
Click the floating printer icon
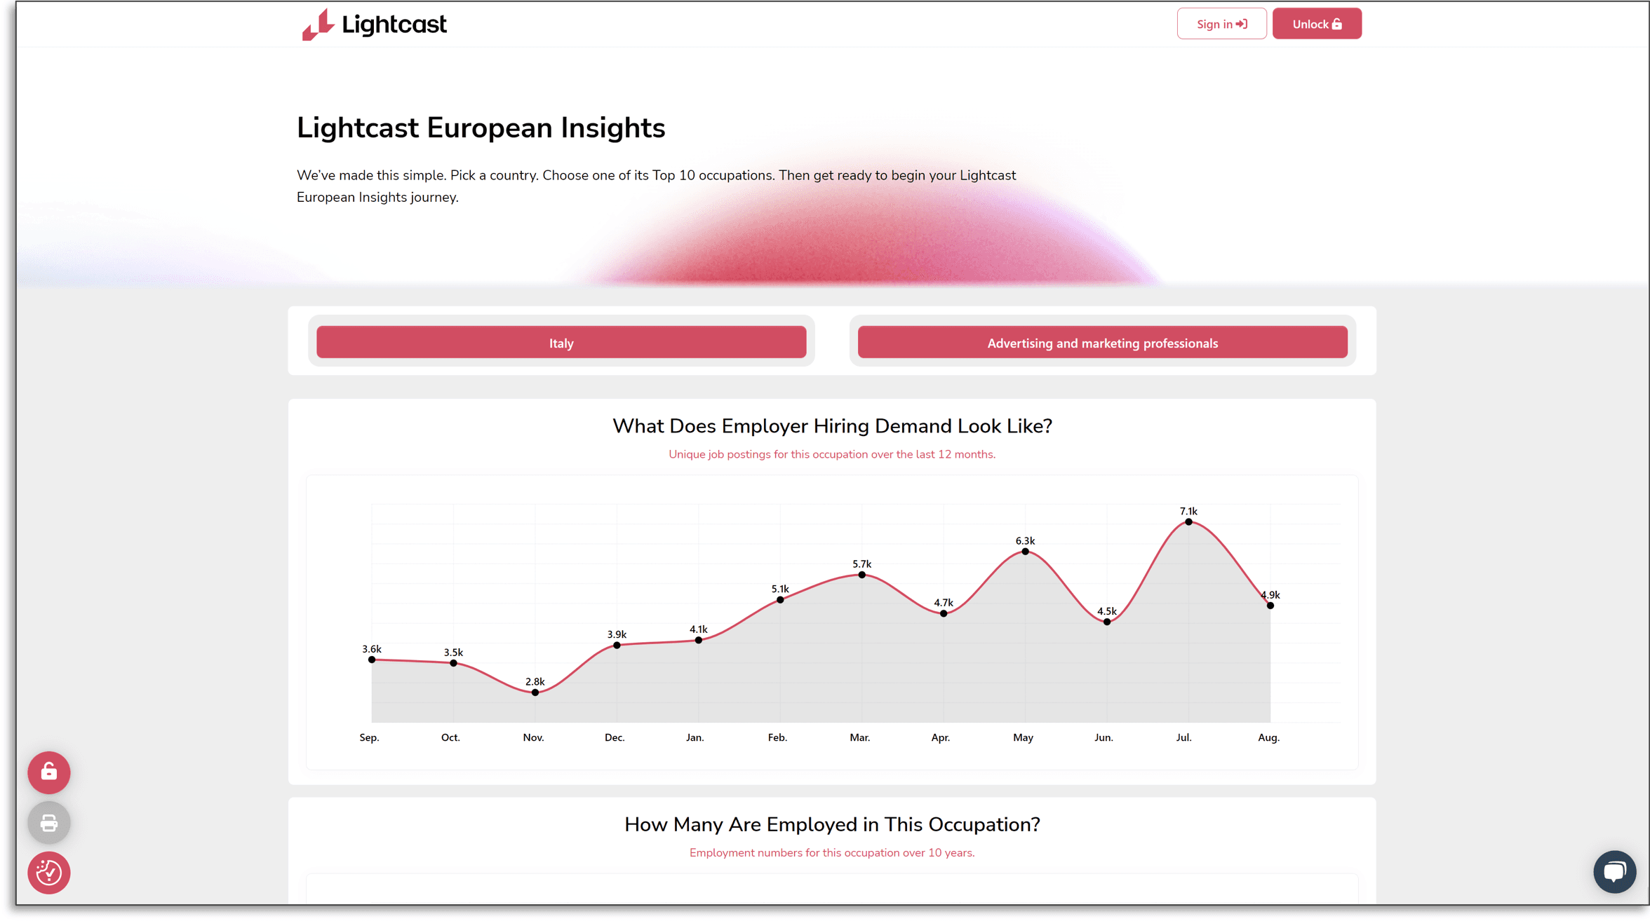tap(48, 822)
